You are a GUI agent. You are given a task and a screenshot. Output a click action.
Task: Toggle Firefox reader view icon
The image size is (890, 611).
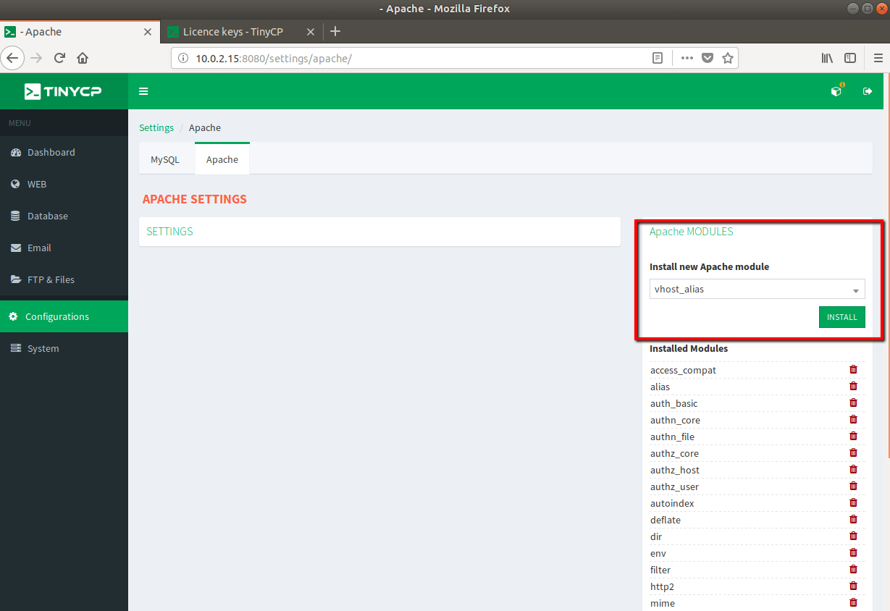(658, 58)
